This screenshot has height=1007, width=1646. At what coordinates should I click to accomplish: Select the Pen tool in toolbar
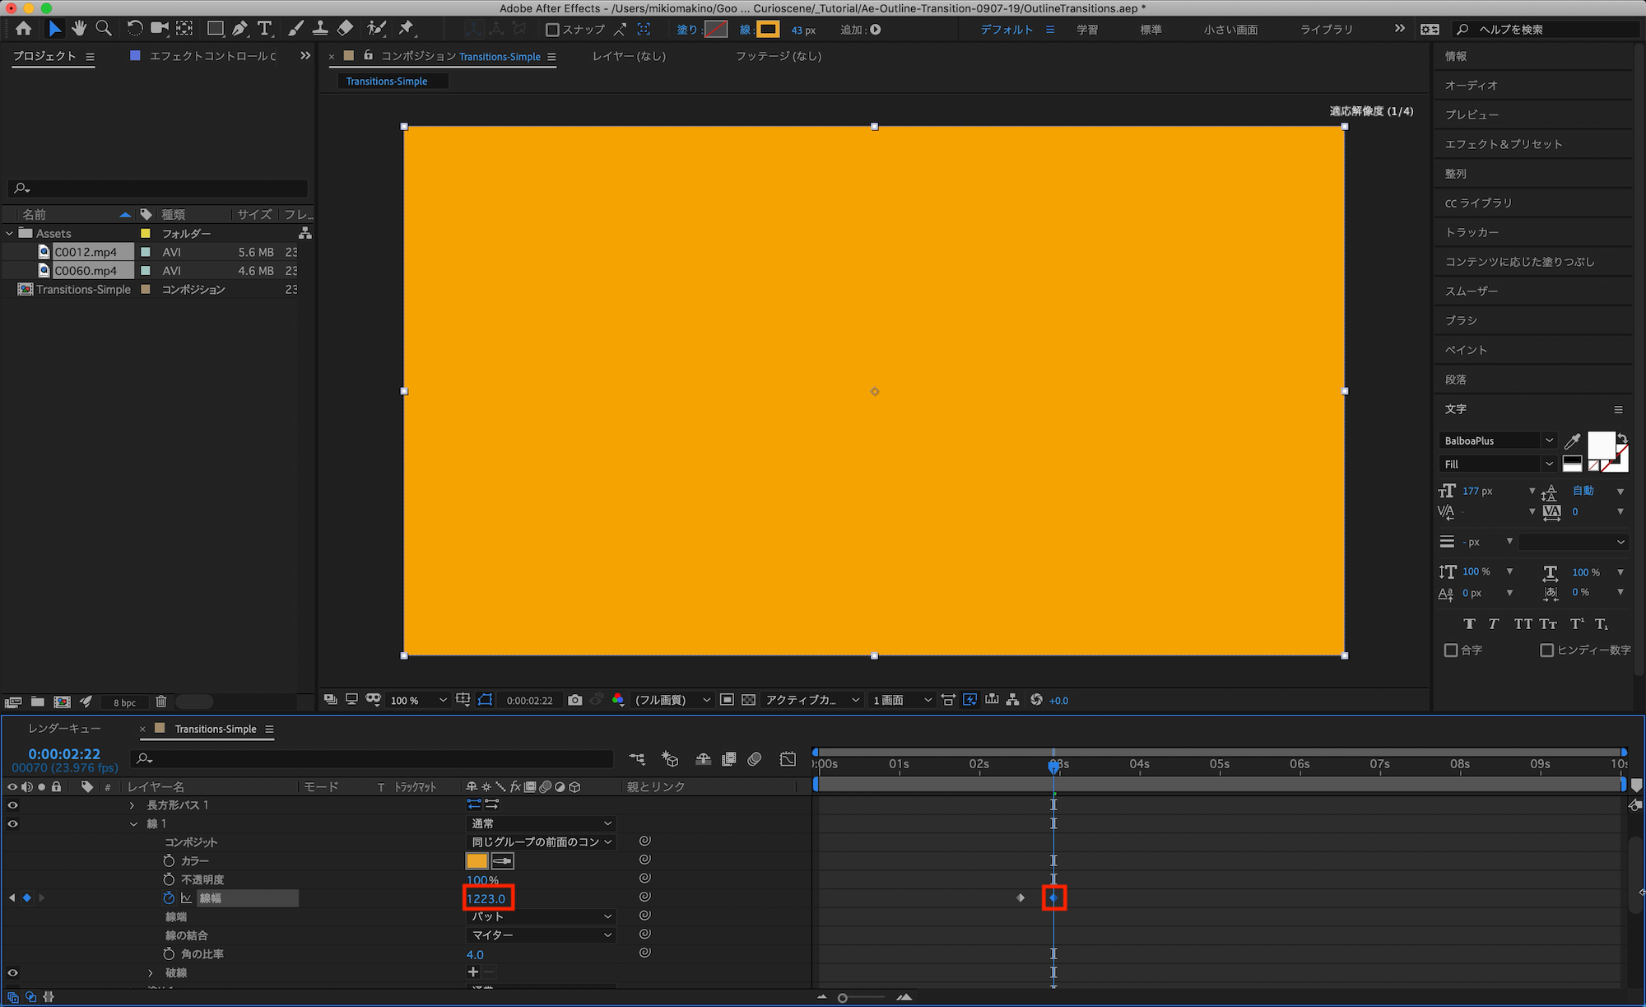point(239,29)
